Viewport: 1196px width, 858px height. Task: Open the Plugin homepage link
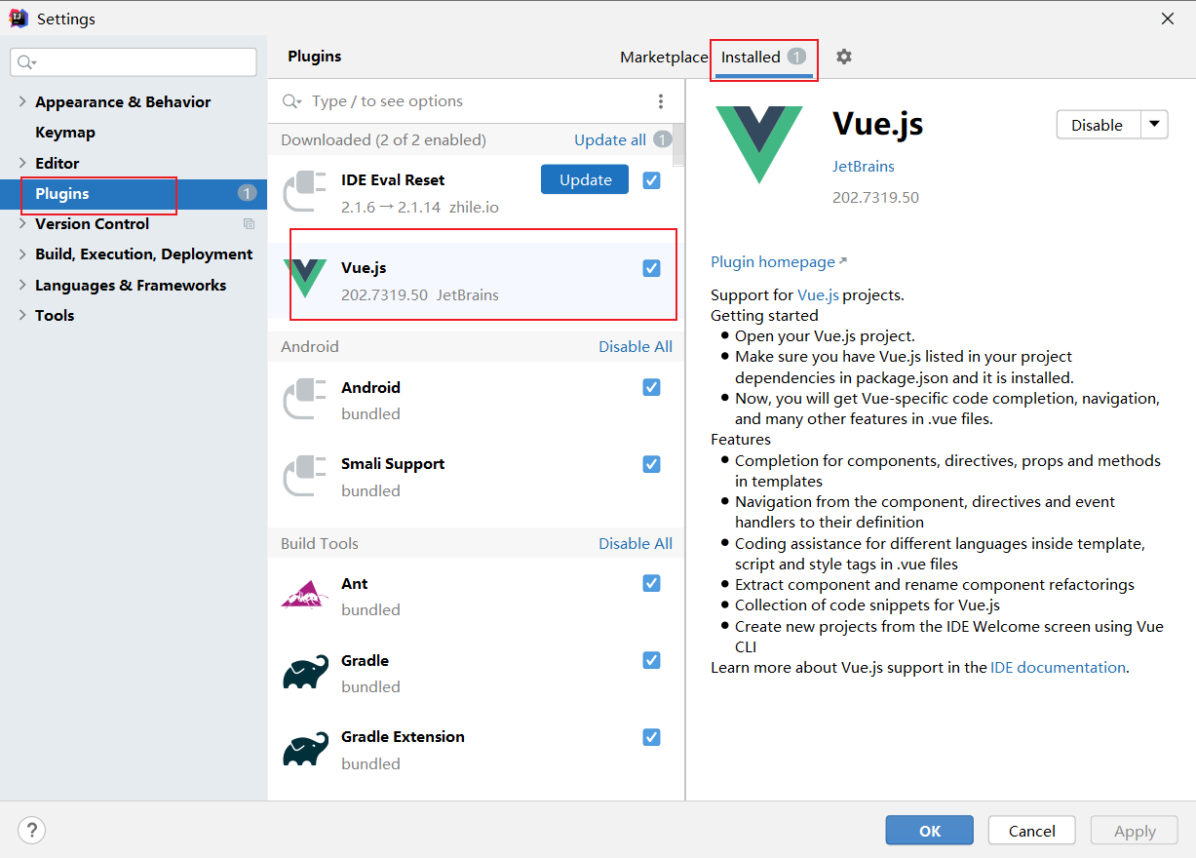coord(773,261)
